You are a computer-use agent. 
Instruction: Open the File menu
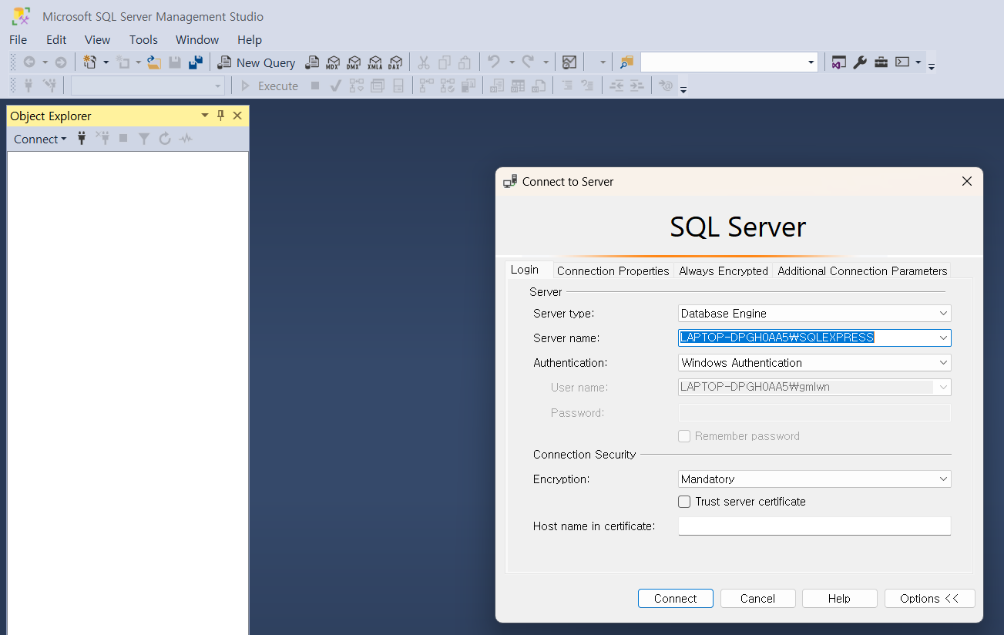(18, 39)
